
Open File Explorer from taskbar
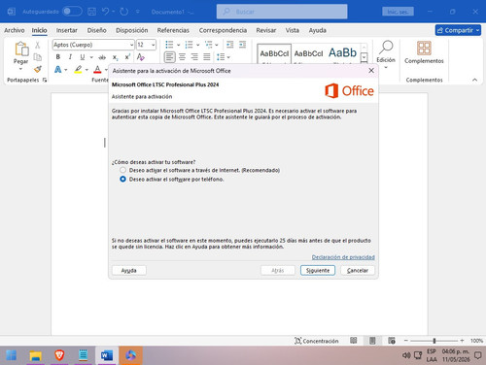pyautogui.click(x=35, y=355)
